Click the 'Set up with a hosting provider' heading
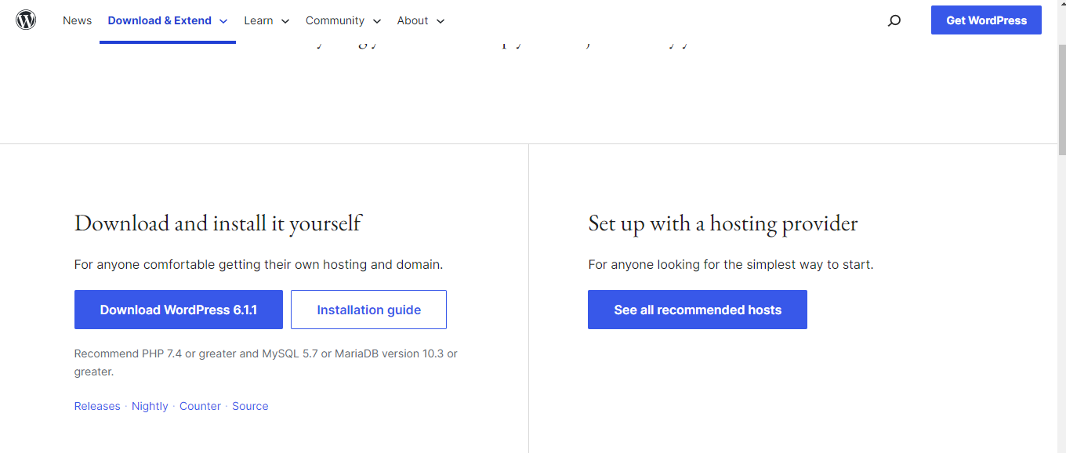 click(x=723, y=223)
